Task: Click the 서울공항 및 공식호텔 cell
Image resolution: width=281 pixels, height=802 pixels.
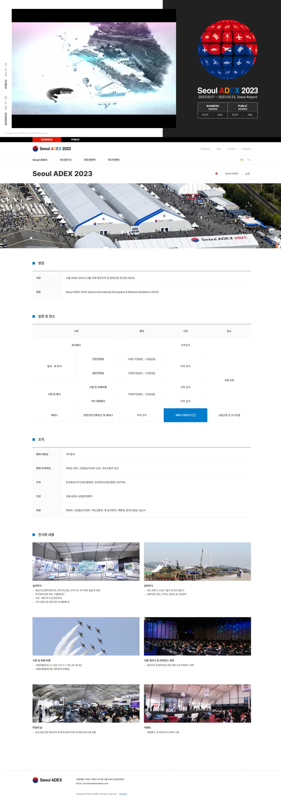Action: pyautogui.click(x=229, y=415)
